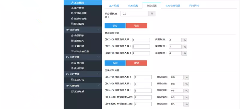
Task: Focus the 拿九代 奖励加速 field
Action: click(x=177, y=90)
